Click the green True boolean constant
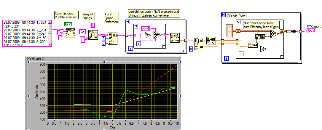Image resolution: width=322 pixels, height=130 pixels. [x=68, y=24]
